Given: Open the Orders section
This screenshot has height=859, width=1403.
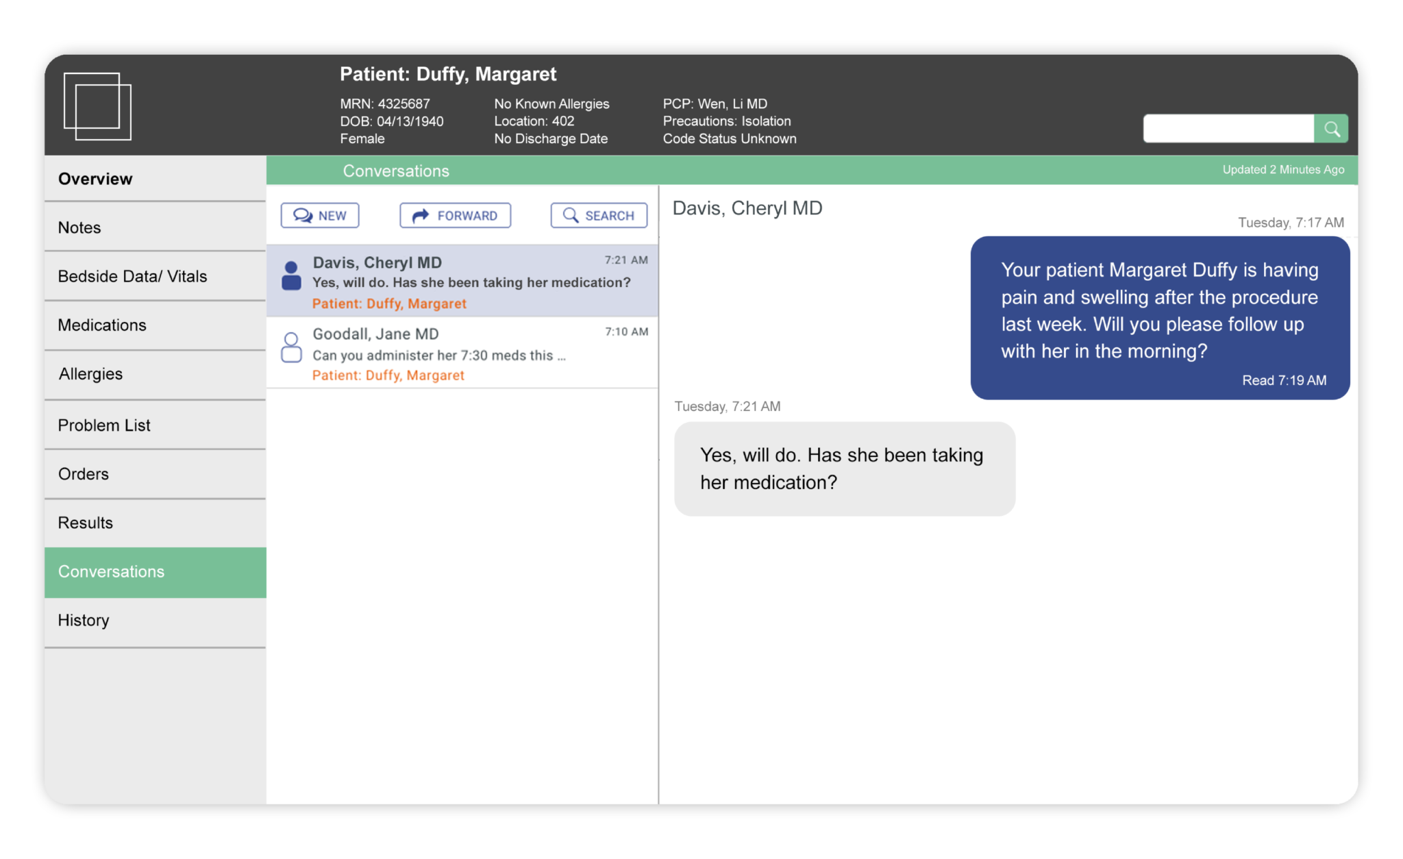Looking at the screenshot, I should coord(156,474).
